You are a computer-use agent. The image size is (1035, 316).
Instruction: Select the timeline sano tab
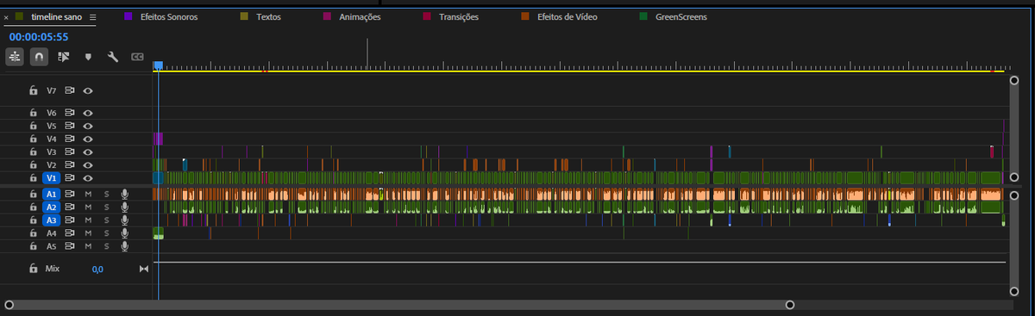point(56,17)
